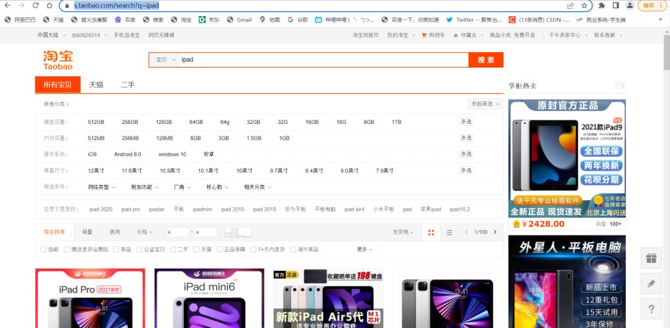The height and width of the screenshot is (328, 670).
Task: Open the 谷歌 bookmark
Action: pyautogui.click(x=298, y=20)
